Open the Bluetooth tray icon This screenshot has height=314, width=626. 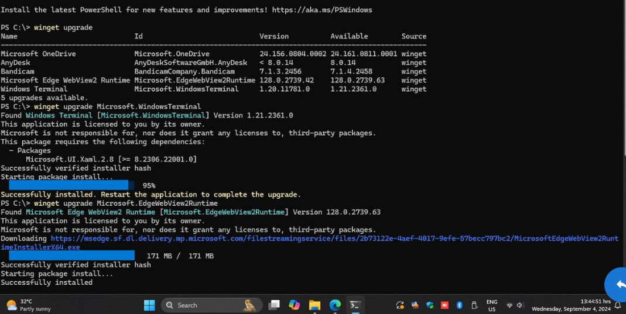[x=459, y=305]
